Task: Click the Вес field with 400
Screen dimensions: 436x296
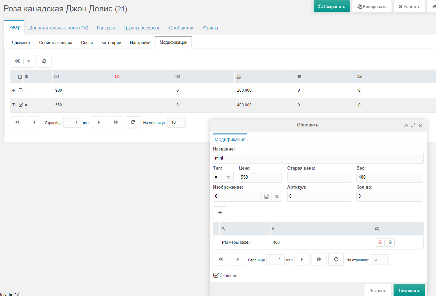Action: click(390, 177)
